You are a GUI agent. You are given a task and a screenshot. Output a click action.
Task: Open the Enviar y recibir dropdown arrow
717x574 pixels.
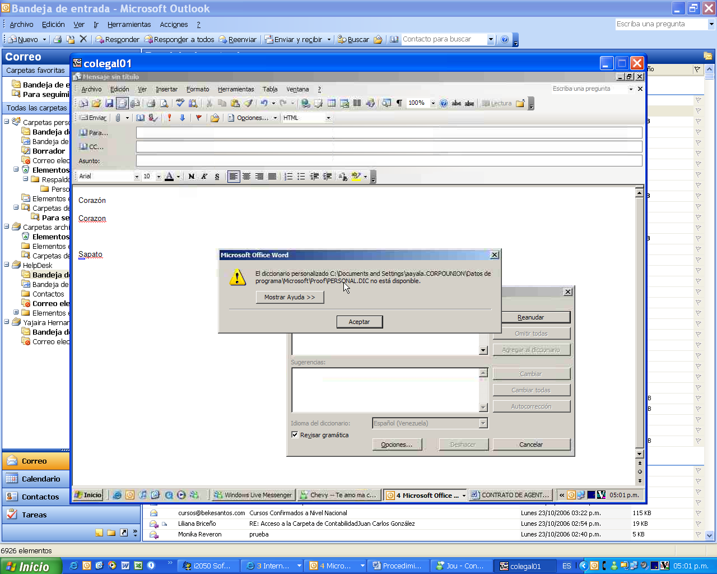pyautogui.click(x=329, y=39)
